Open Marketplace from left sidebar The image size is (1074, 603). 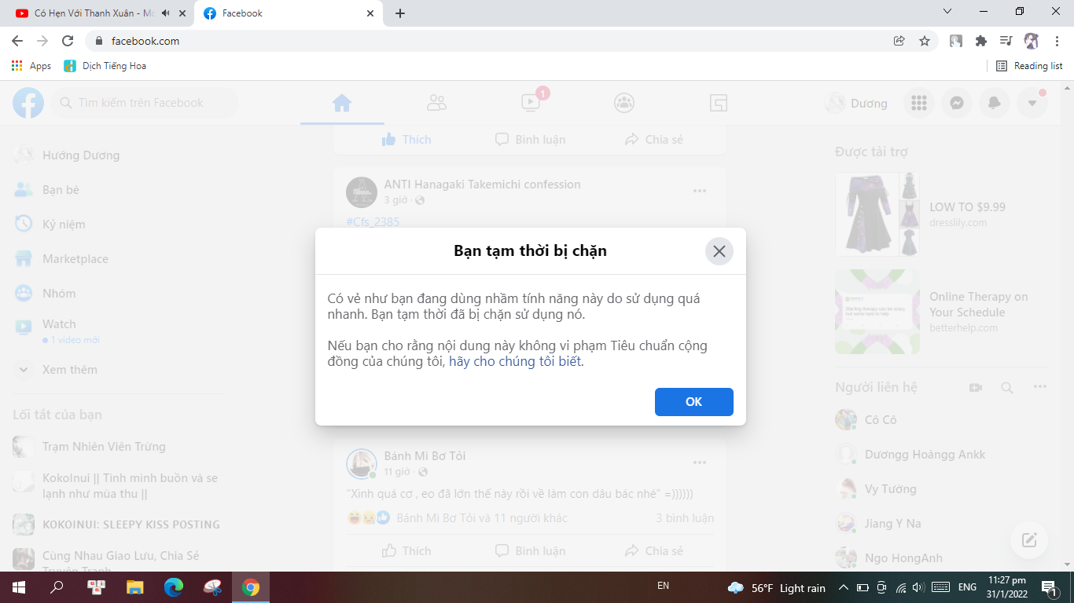pyautogui.click(x=75, y=258)
